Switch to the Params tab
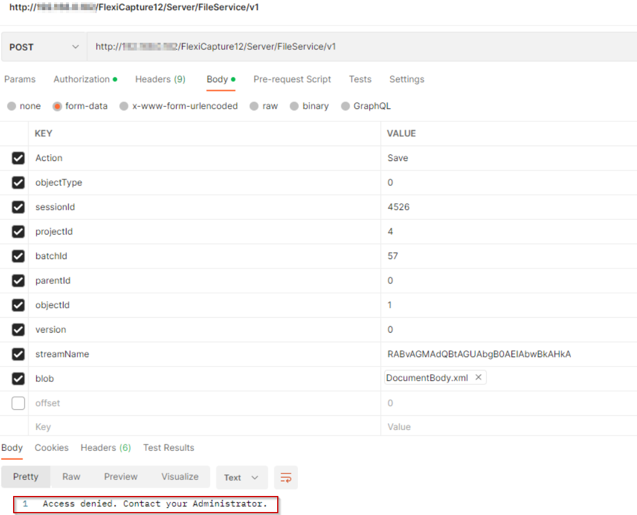This screenshot has width=637, height=515. pos(20,79)
